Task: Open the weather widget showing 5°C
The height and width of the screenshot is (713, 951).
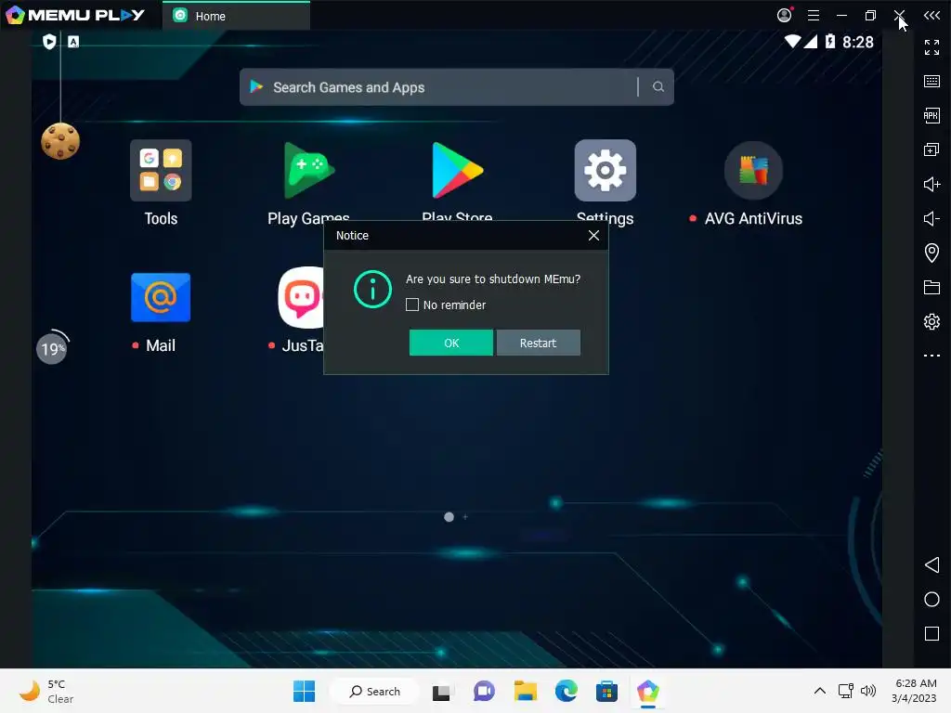Action: pyautogui.click(x=47, y=691)
